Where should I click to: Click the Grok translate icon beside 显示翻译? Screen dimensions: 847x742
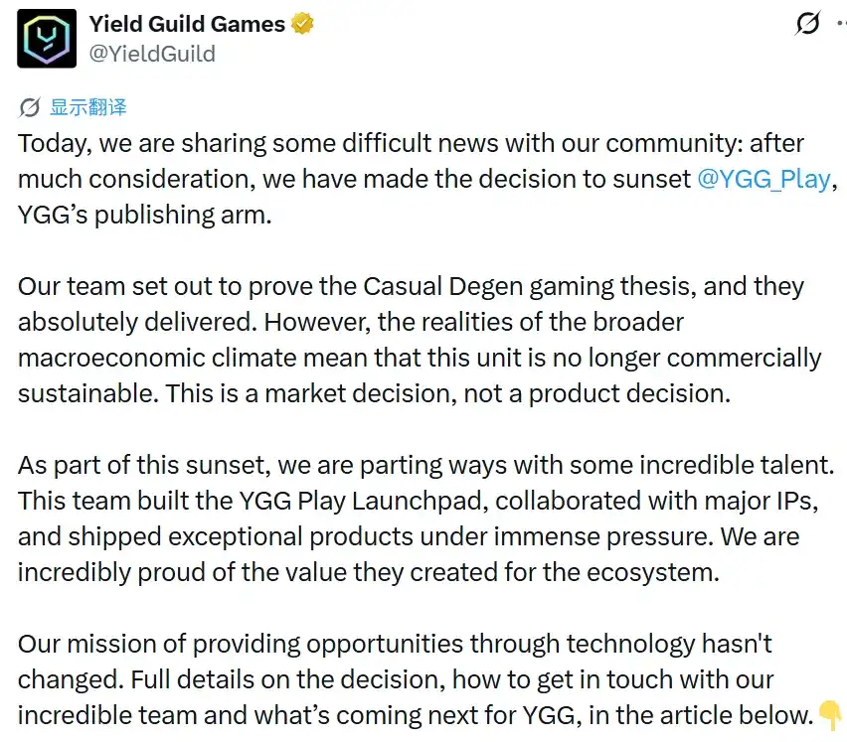click(29, 107)
